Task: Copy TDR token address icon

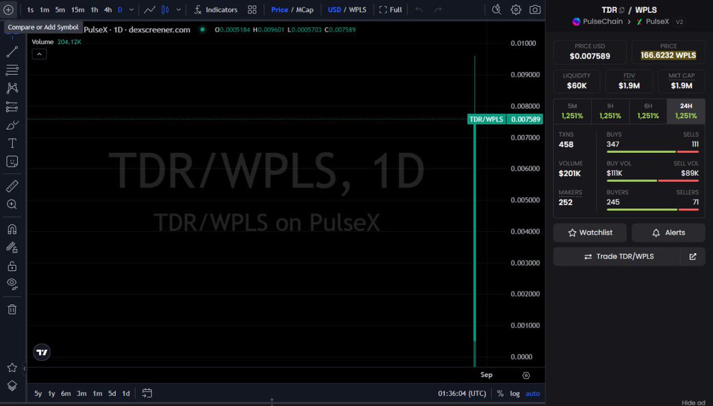Action: coord(621,10)
